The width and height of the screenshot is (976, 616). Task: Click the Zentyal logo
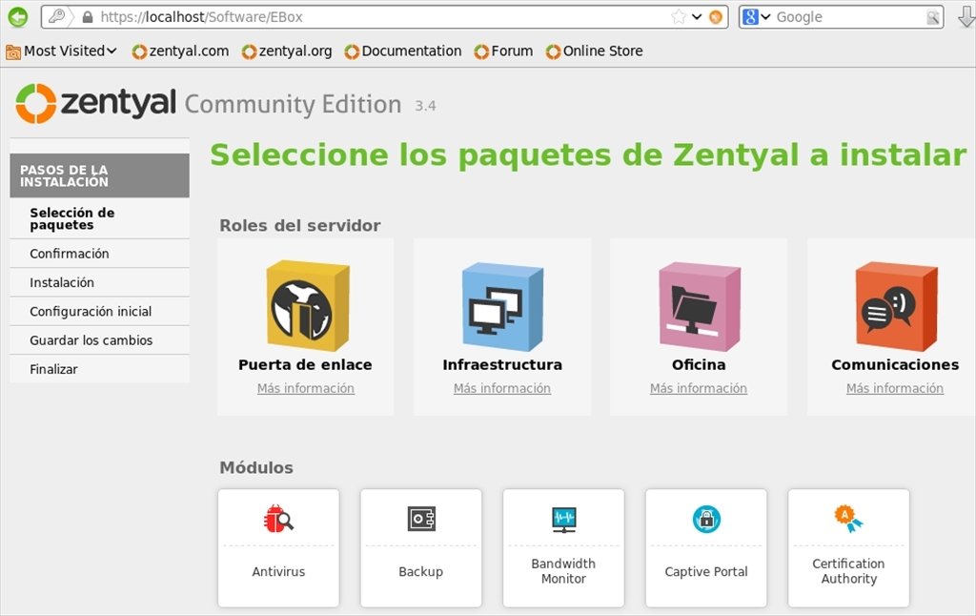pyautogui.click(x=96, y=103)
